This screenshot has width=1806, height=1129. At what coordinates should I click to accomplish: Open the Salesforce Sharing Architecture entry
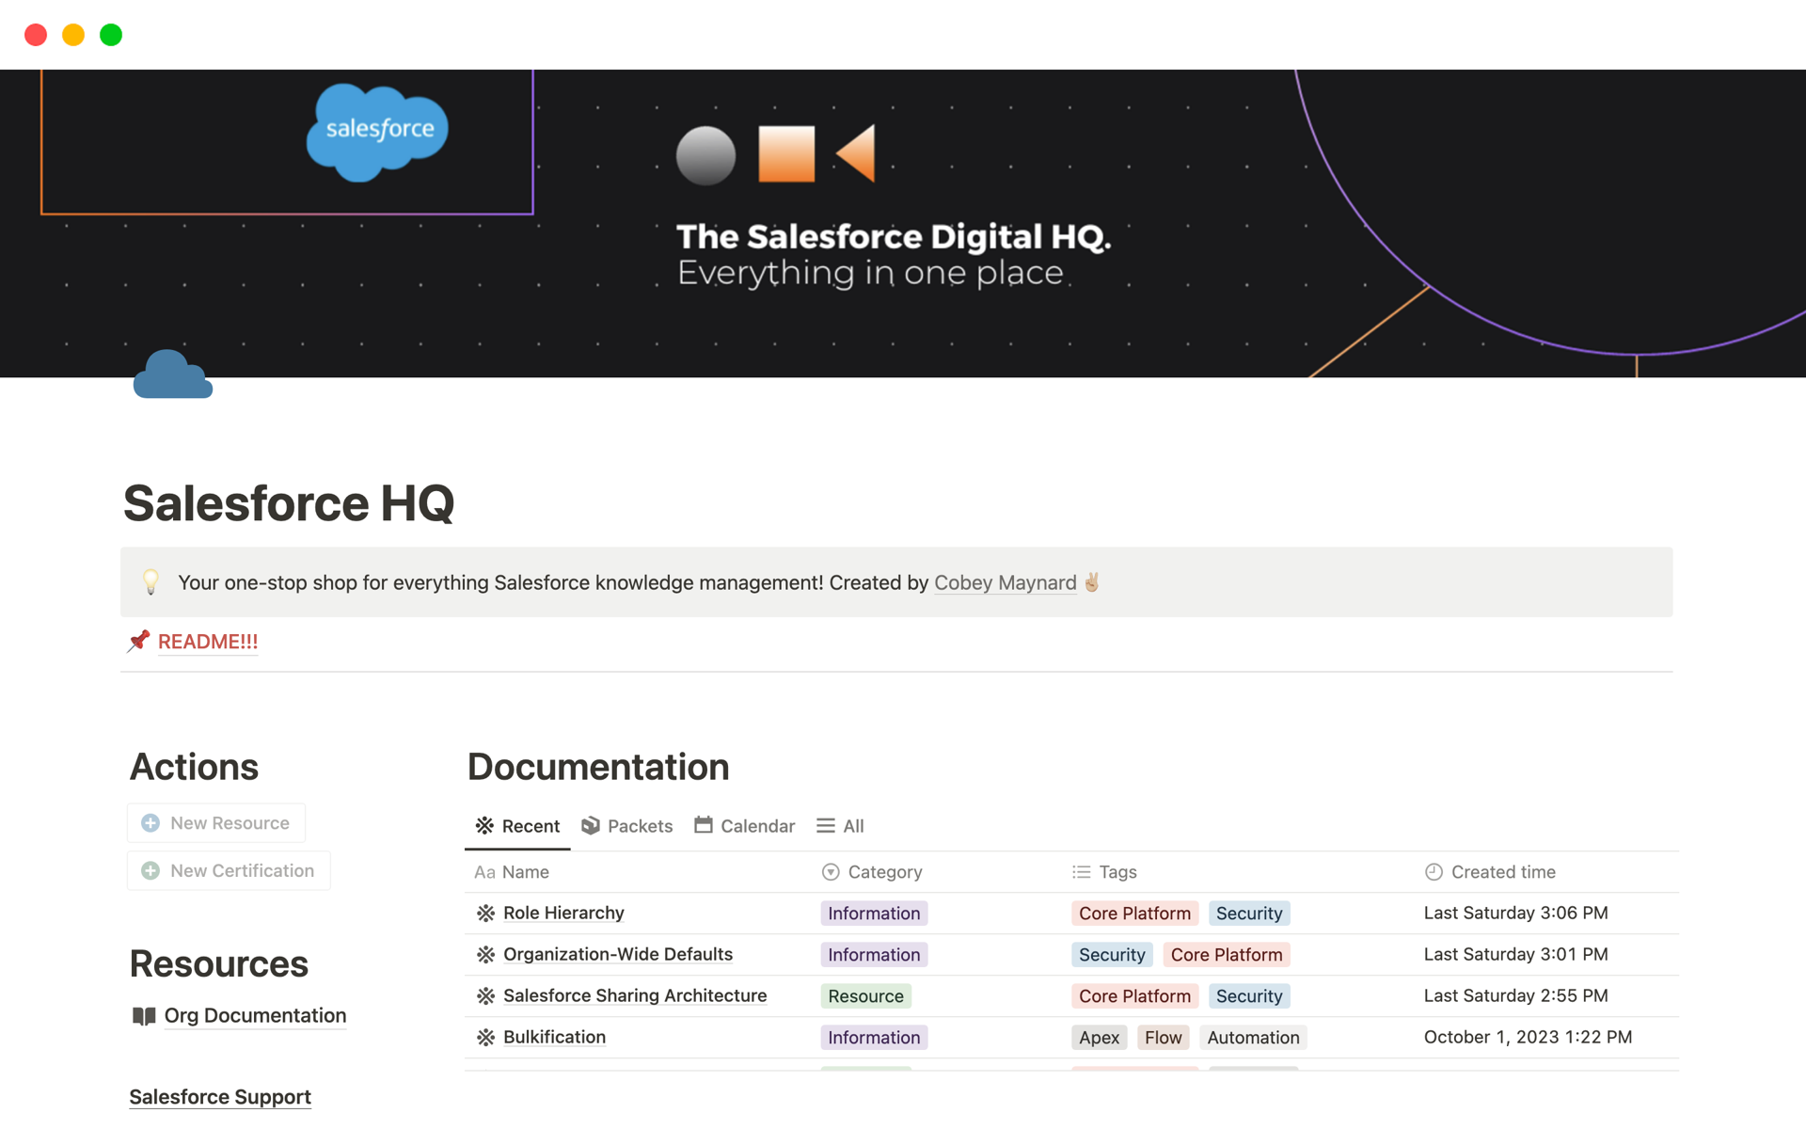pyautogui.click(x=635, y=995)
